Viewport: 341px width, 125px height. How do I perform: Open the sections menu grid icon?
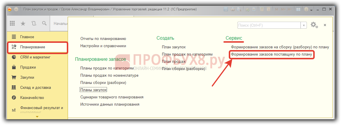[x=12, y=23]
